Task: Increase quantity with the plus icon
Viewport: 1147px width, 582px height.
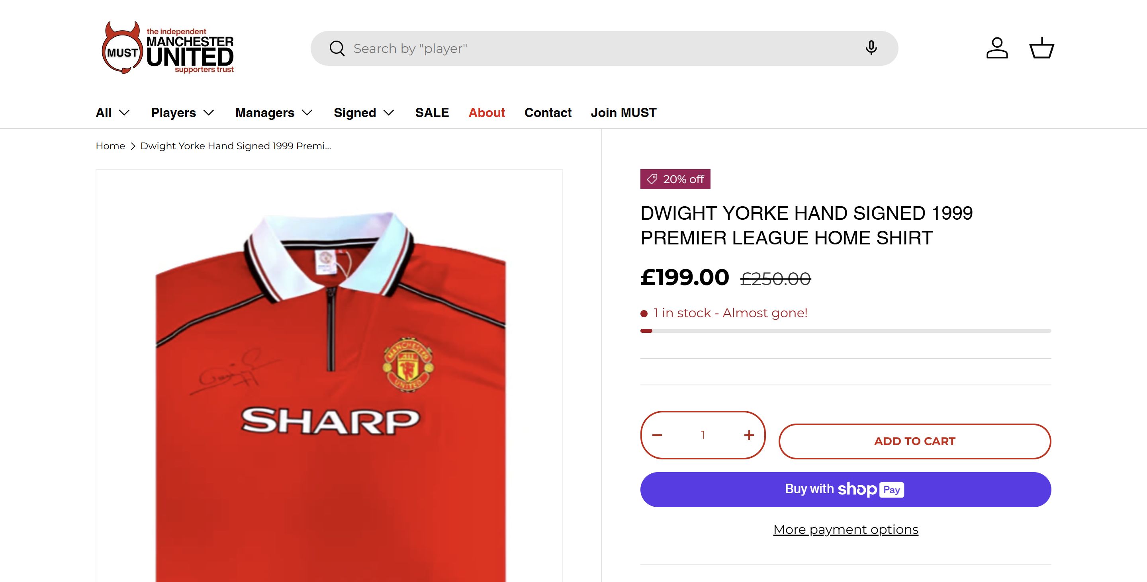Action: coord(749,435)
